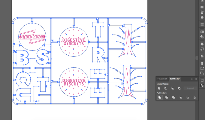
Task: Open the Appearance panel icon
Action: [x=202, y=44]
